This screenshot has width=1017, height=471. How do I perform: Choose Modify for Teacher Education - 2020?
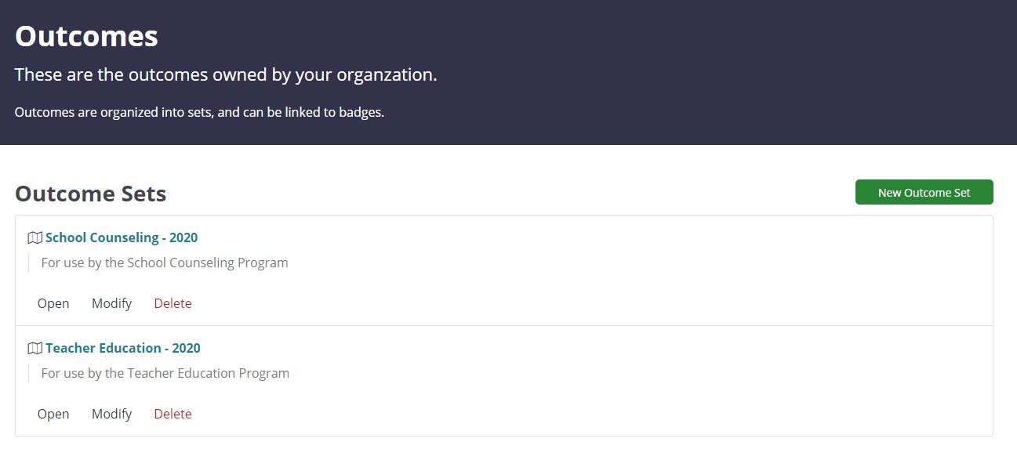(111, 414)
